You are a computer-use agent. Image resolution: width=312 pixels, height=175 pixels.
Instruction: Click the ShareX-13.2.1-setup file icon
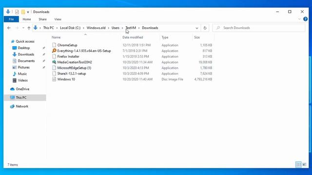[x=54, y=73]
